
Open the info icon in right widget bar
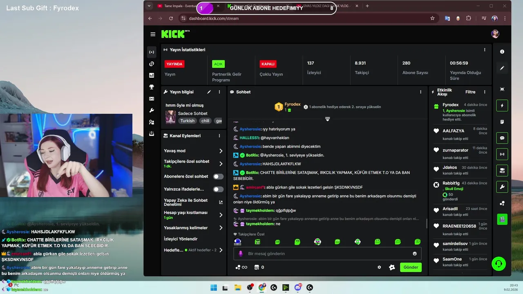coord(502,52)
